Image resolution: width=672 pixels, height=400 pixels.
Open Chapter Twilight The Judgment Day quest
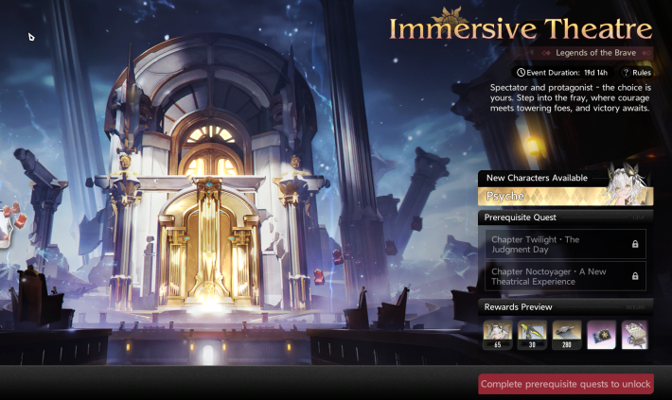pyautogui.click(x=565, y=244)
